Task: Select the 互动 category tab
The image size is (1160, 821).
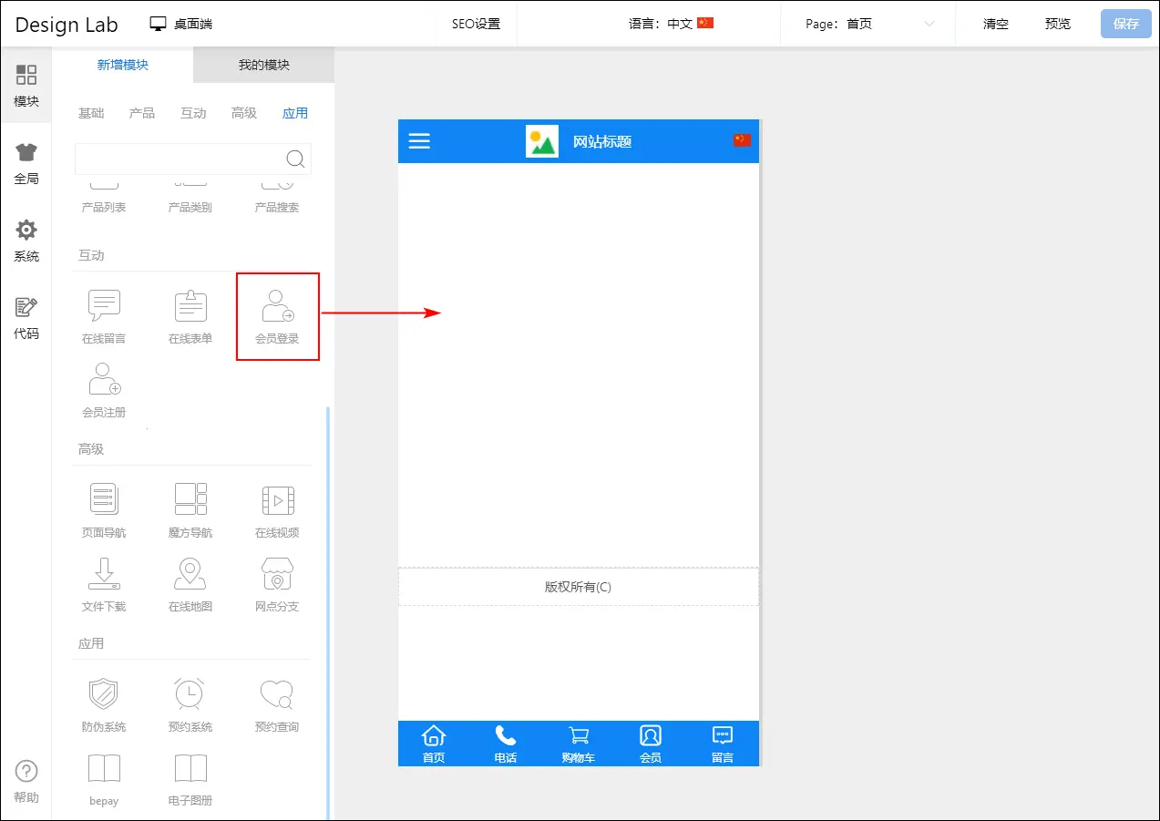Action: click(193, 113)
